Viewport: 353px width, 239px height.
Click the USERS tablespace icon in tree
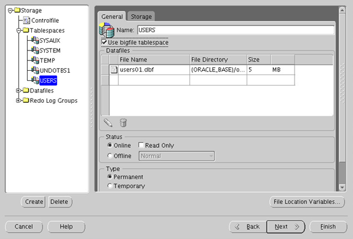(35, 80)
